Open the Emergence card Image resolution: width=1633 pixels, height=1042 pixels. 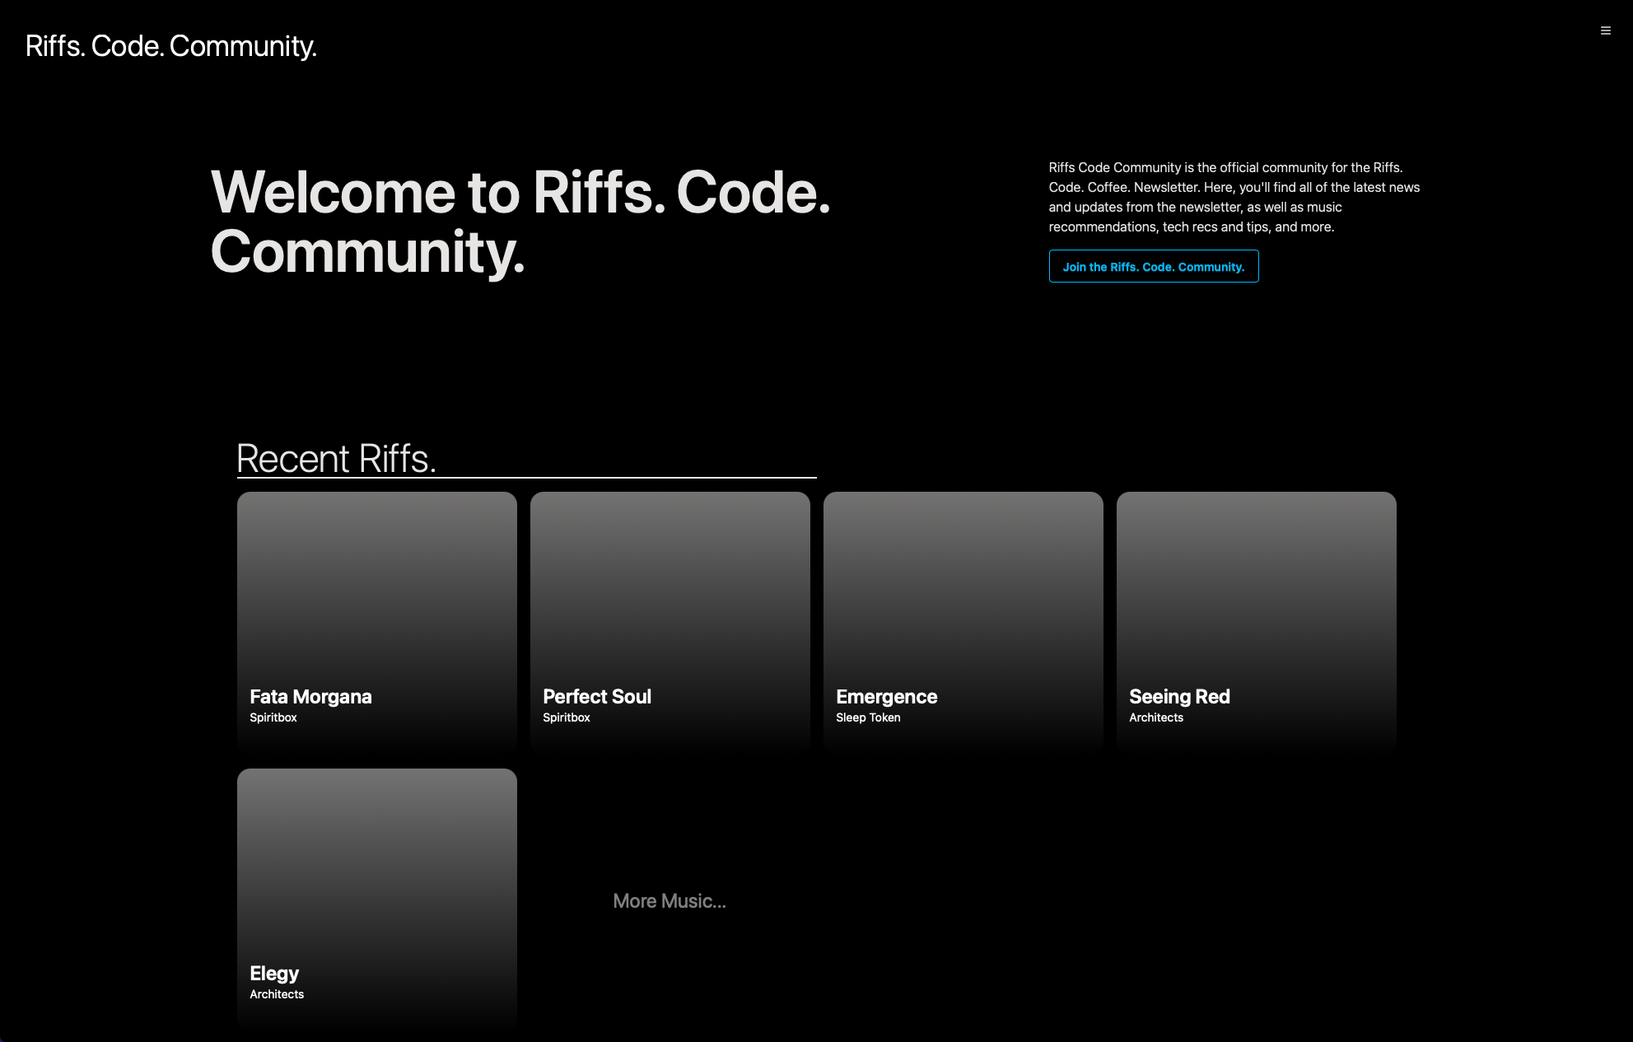[x=963, y=622]
